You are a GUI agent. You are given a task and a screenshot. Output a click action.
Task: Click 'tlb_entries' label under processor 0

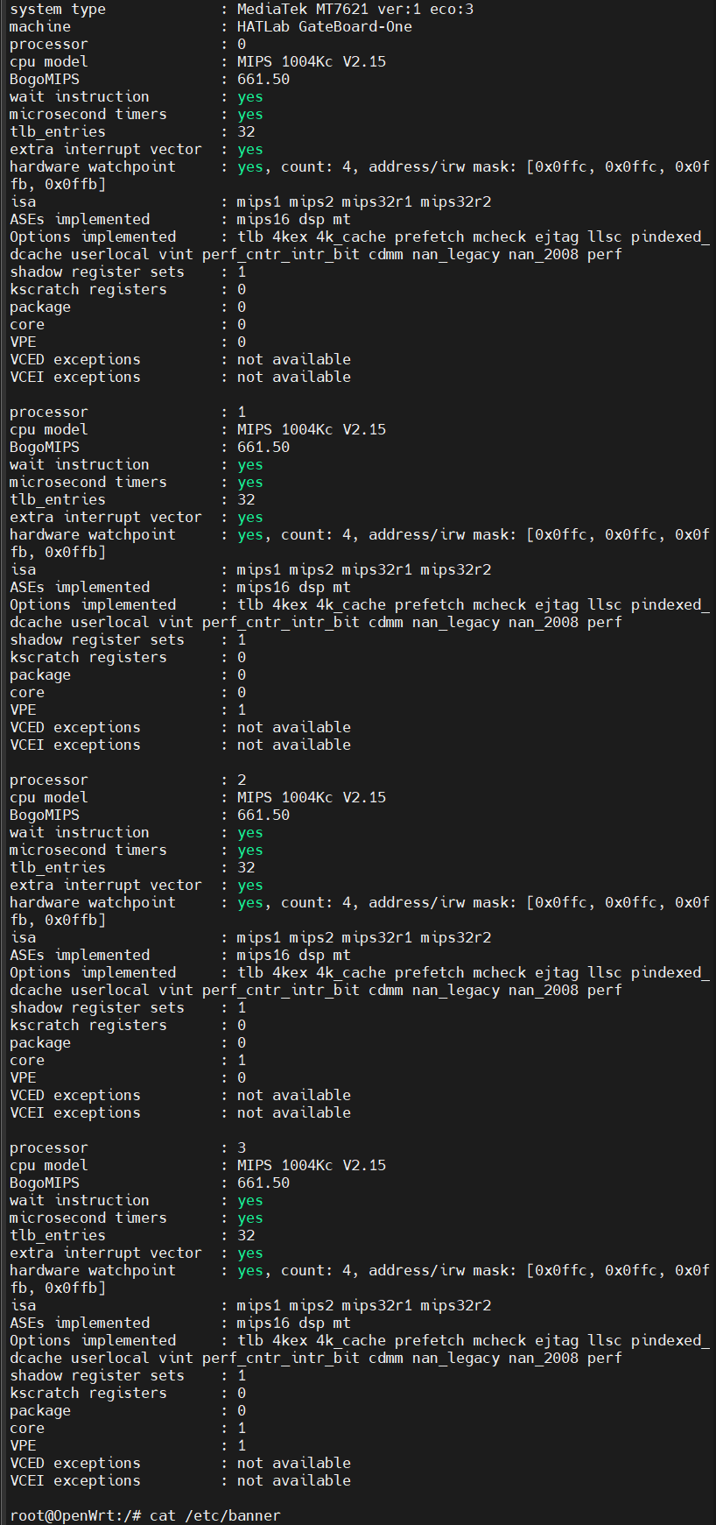57,131
